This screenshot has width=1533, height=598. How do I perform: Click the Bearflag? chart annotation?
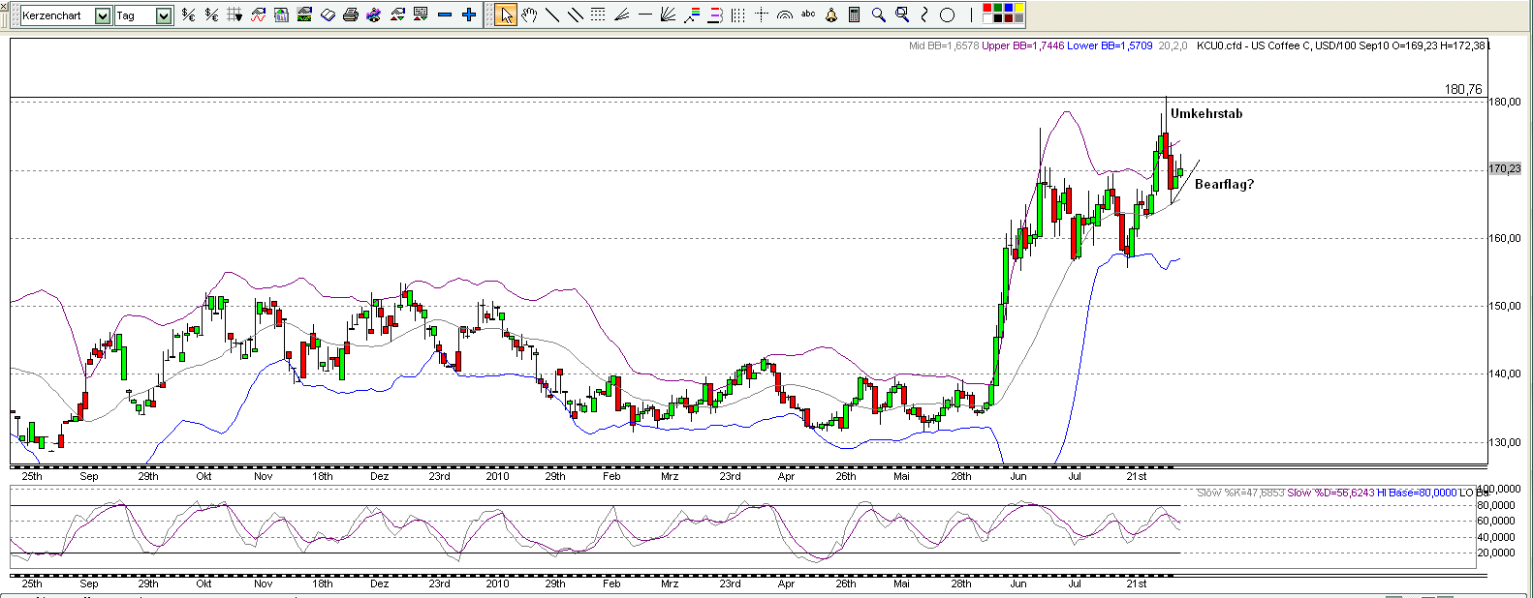[1224, 184]
